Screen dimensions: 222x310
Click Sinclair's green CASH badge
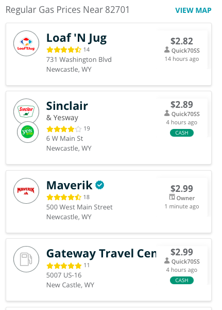182,133
